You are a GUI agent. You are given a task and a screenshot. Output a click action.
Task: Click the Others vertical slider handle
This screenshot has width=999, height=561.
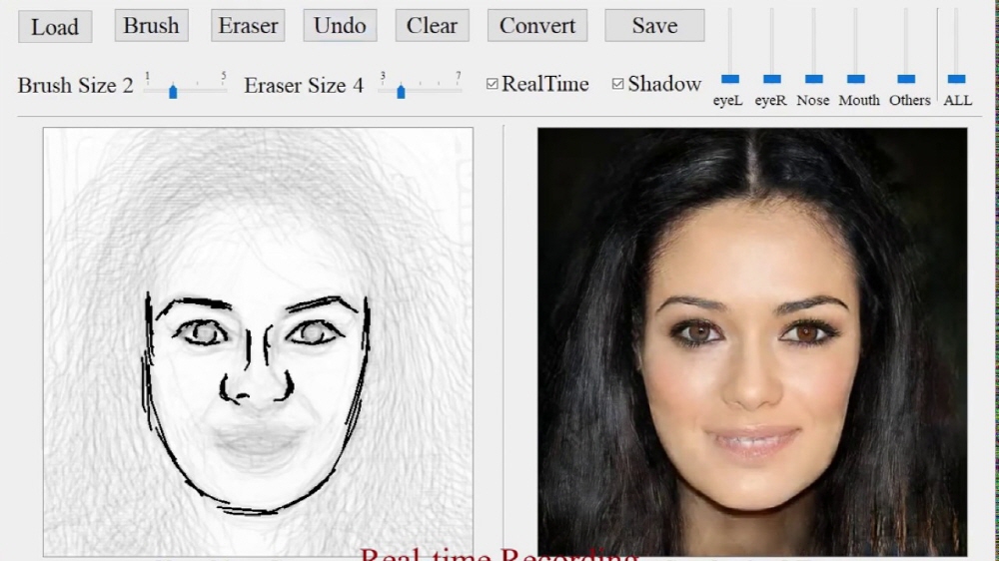pos(906,78)
